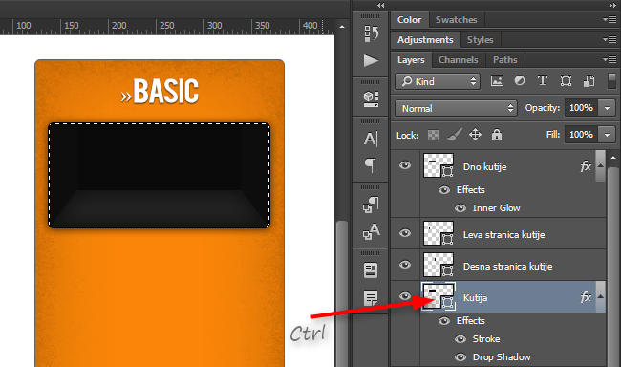This screenshot has height=367, width=621.
Task: Select the Leva stranica kutije layer name
Action: tap(503, 235)
